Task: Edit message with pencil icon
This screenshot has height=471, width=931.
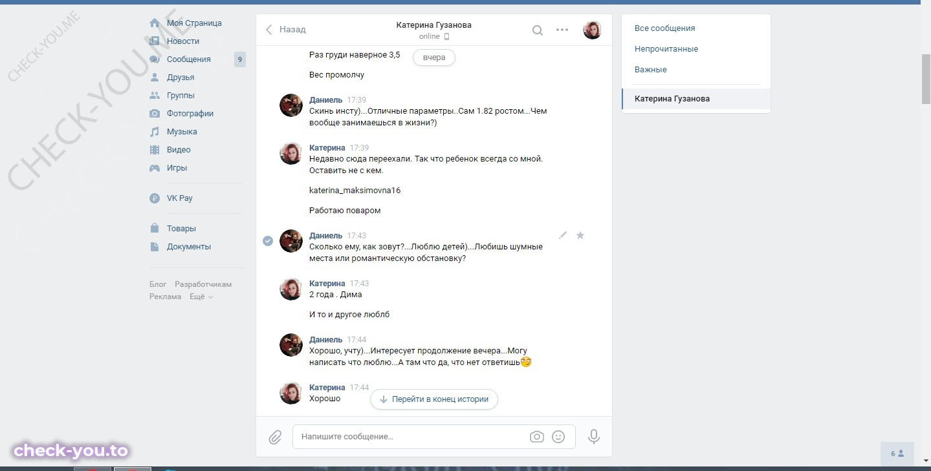Action: coord(563,235)
